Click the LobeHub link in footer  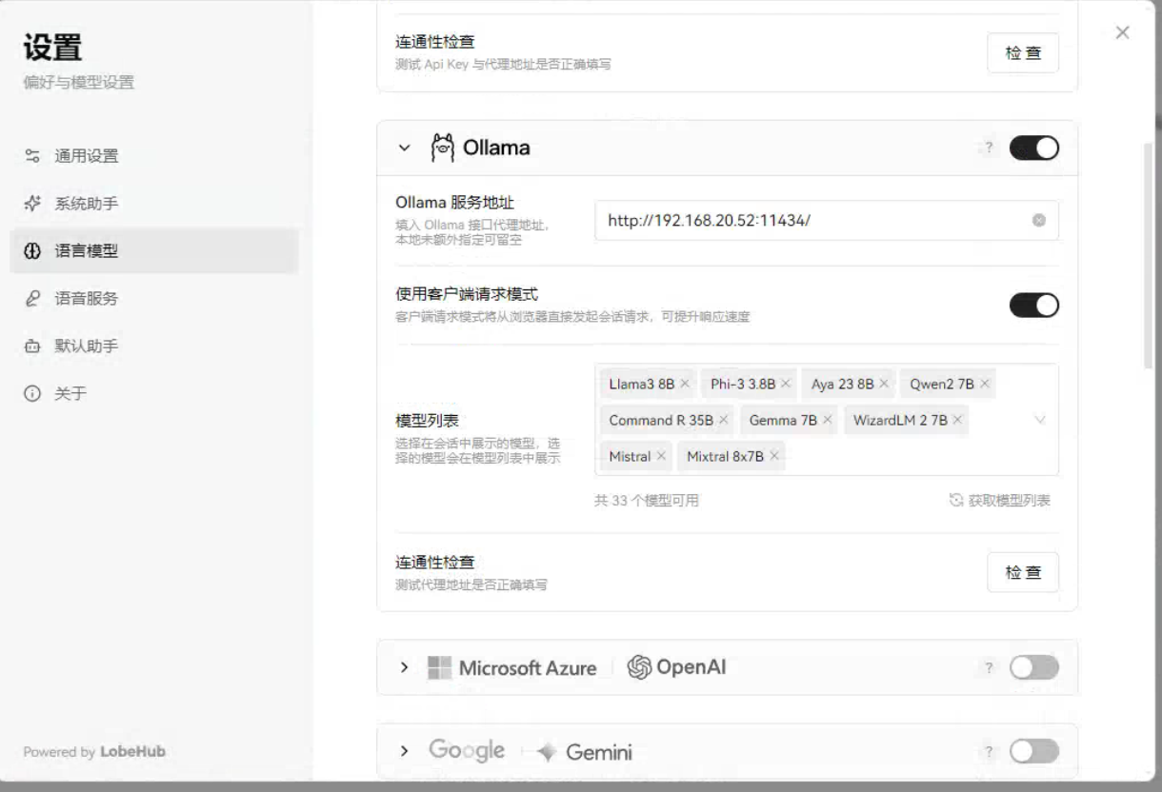click(x=132, y=751)
